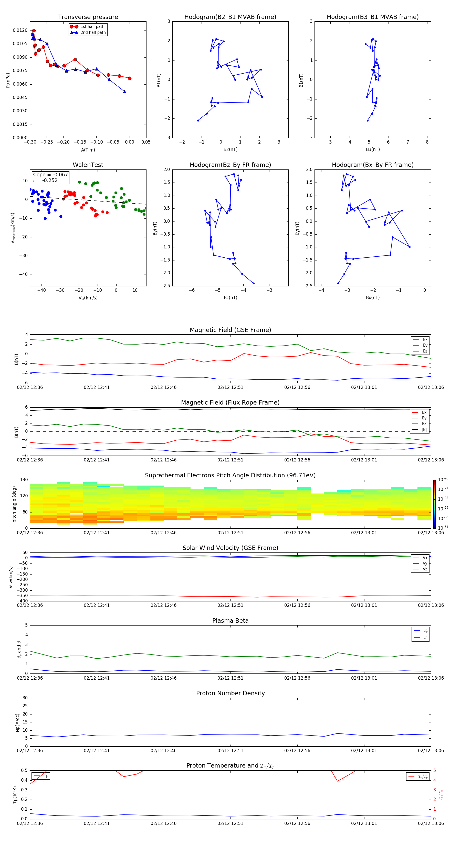Click the 'r = -0.252' annotation
Screen dimensions: 461x846
[45, 180]
